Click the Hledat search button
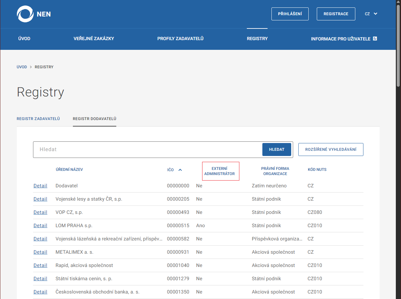The image size is (401, 299). tap(276, 149)
